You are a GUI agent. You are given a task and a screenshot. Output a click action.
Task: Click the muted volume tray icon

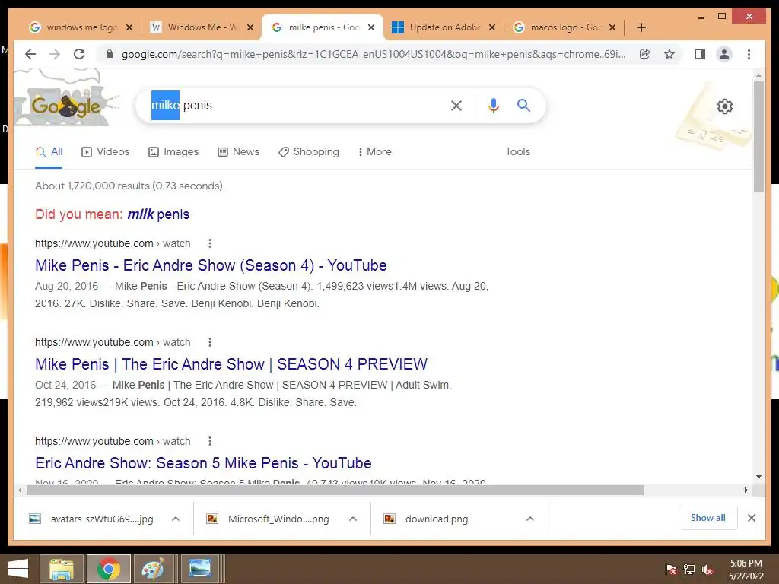tap(708, 570)
